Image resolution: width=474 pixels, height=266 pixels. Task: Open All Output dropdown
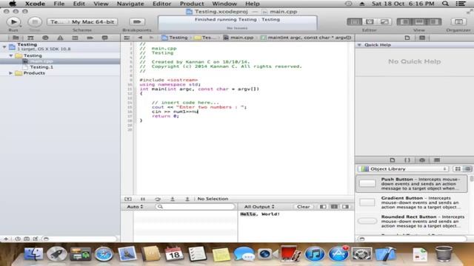point(259,207)
